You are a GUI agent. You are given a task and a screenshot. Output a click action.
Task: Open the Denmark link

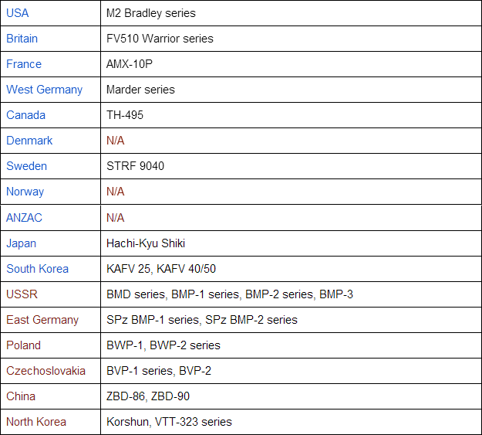(x=29, y=141)
